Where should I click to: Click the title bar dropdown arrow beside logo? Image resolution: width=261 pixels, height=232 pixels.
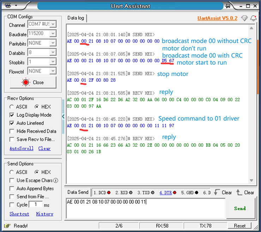coord(16,6)
